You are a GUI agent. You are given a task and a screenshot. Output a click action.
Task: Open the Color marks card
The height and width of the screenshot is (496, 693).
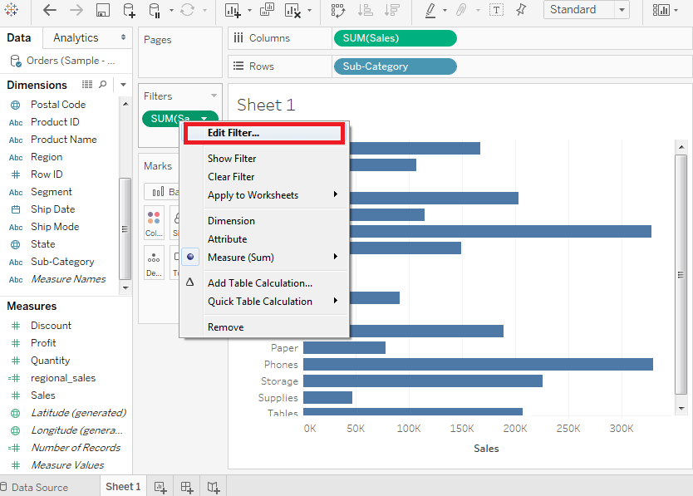154,223
